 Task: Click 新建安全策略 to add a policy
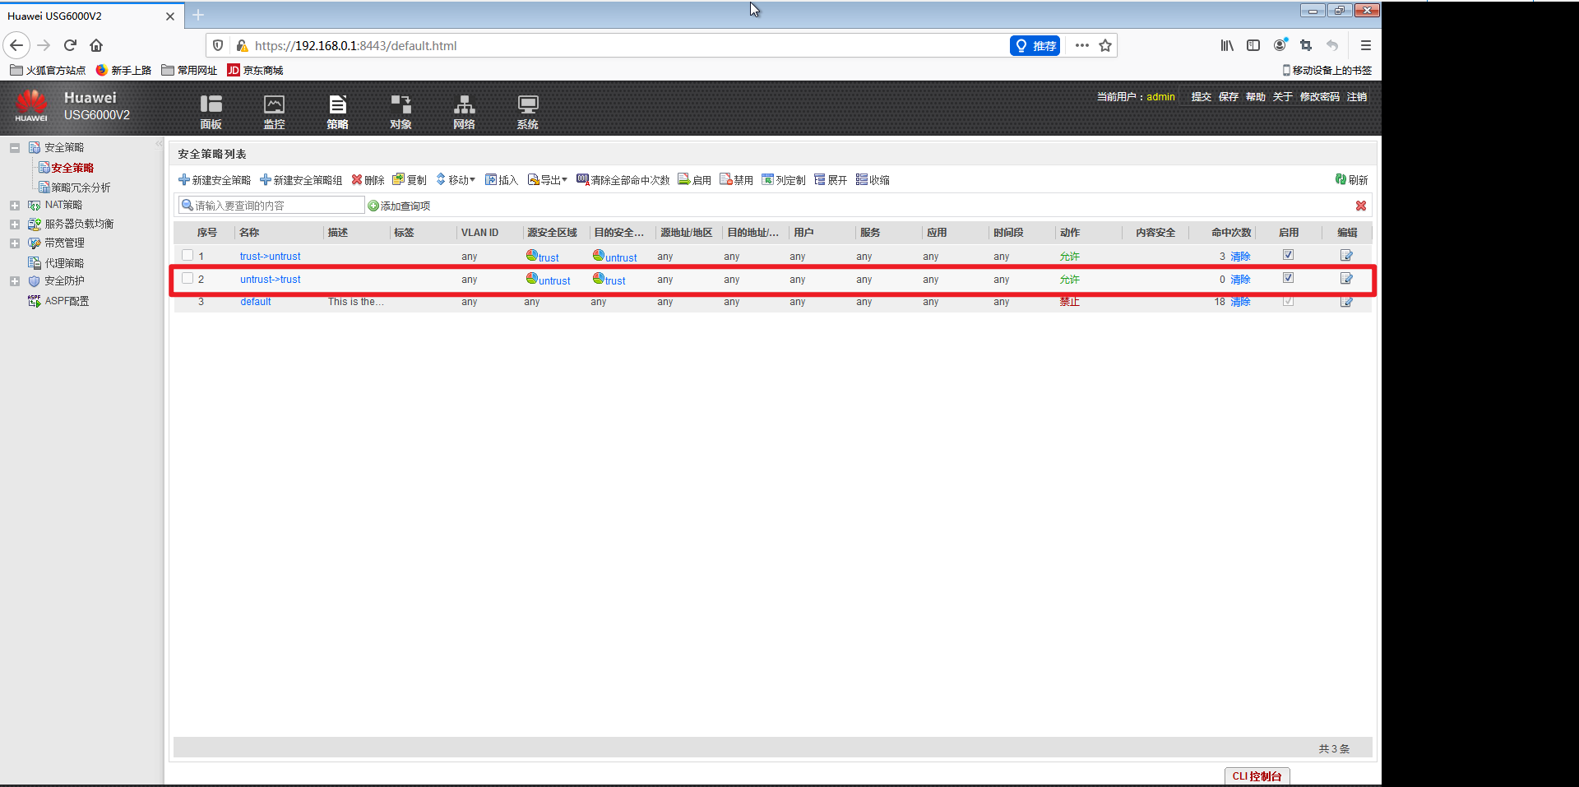tap(215, 180)
